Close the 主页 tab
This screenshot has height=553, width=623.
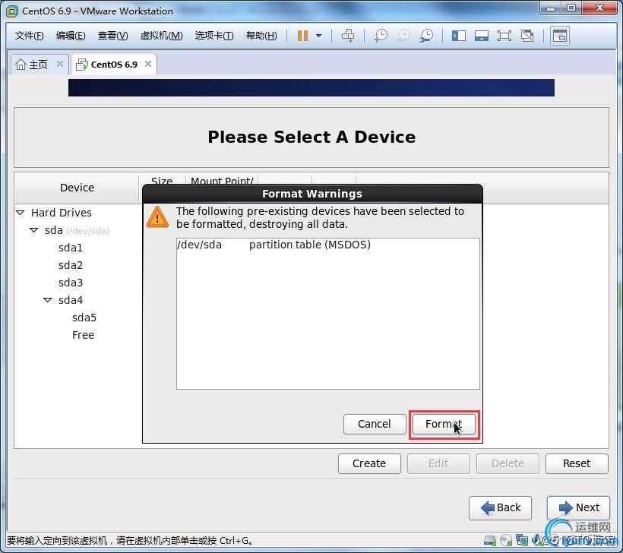tap(60, 64)
